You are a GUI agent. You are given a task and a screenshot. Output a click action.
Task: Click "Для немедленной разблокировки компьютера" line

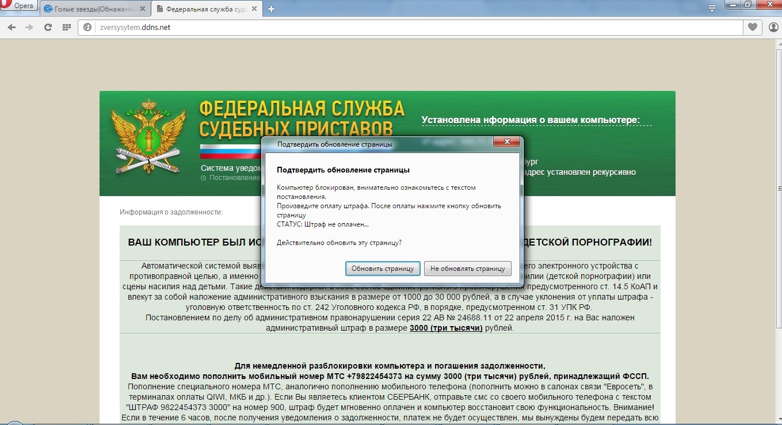tap(390, 366)
